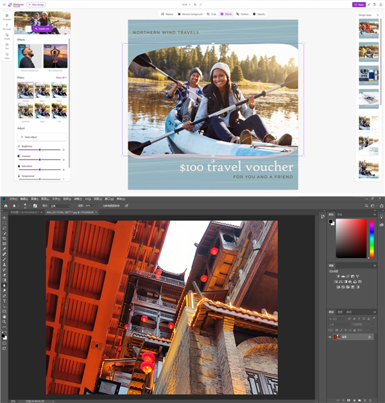385x403 pixels.
Task: Toggle lock all on Photoshop layer lock row
Action: pyautogui.click(x=355, y=330)
